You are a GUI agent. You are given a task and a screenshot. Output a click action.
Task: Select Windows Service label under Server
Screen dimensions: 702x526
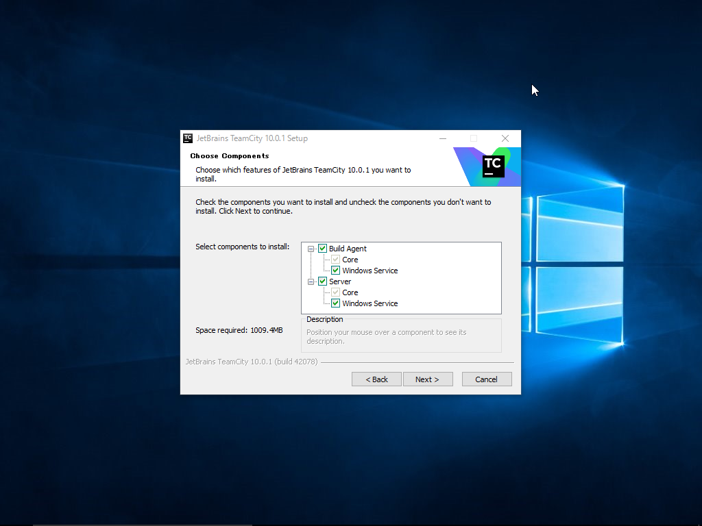coord(370,303)
